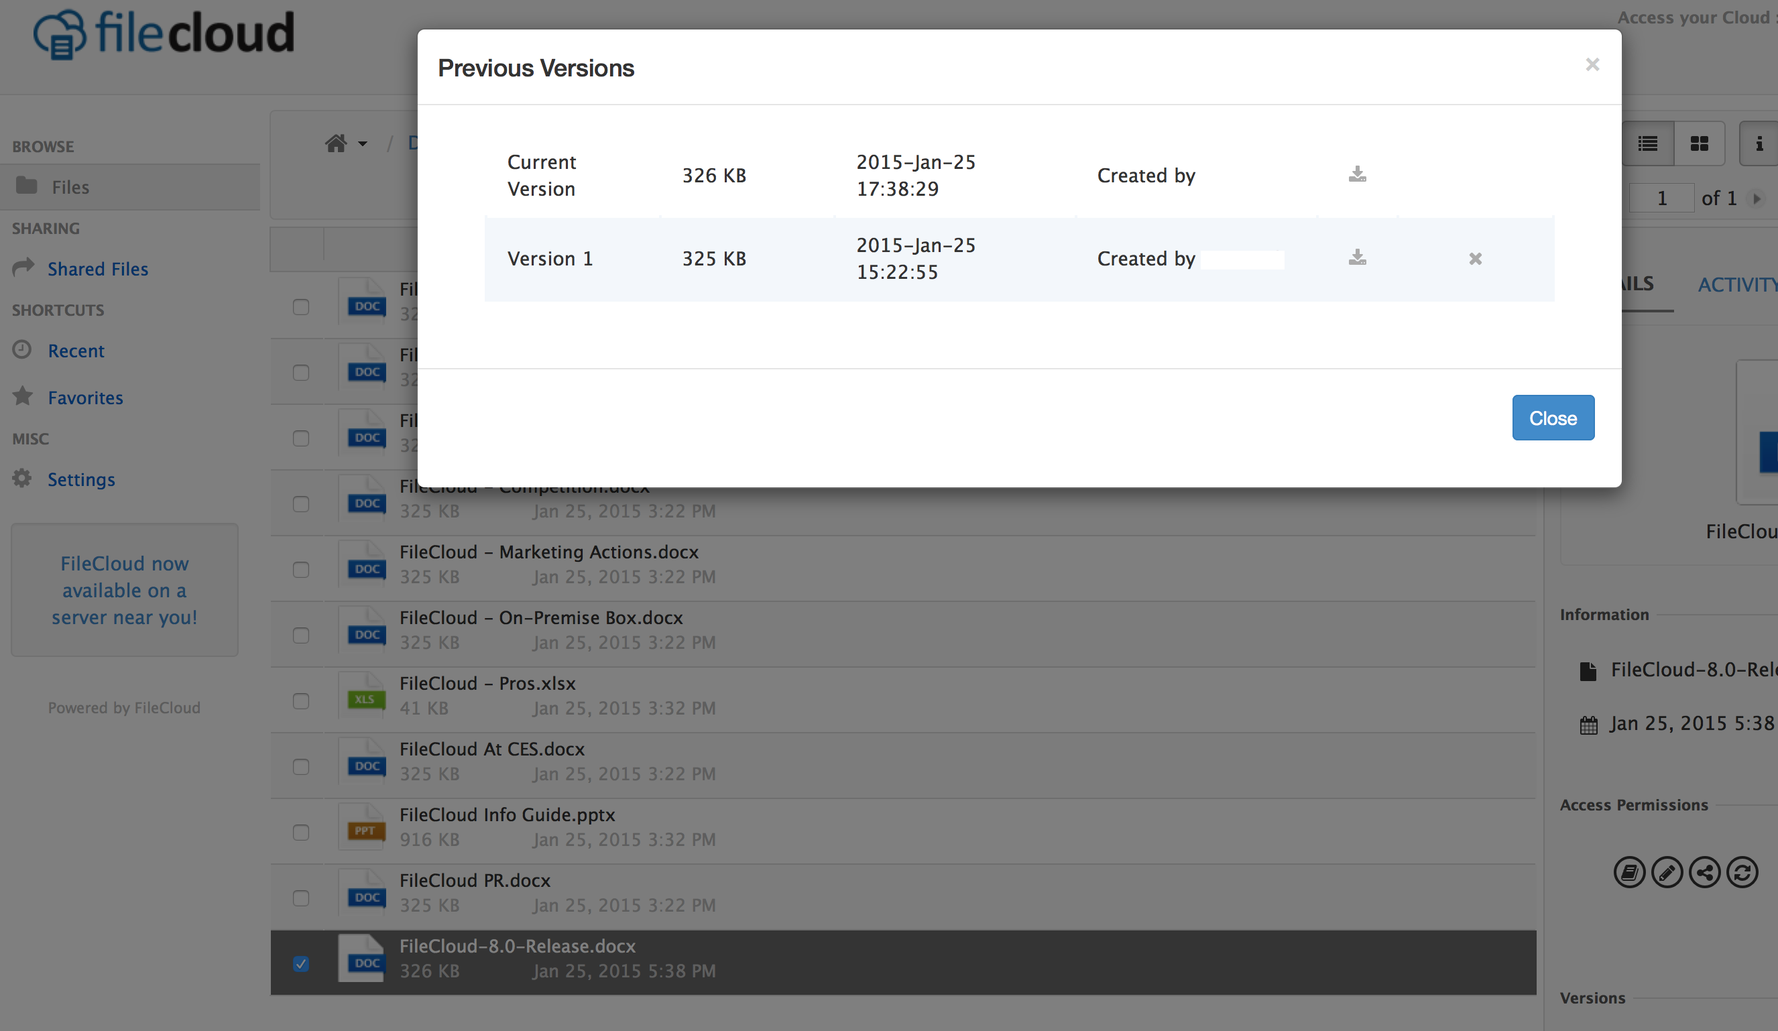The width and height of the screenshot is (1778, 1031).
Task: Check the FileCloud At CES.docx checkbox
Action: click(301, 766)
